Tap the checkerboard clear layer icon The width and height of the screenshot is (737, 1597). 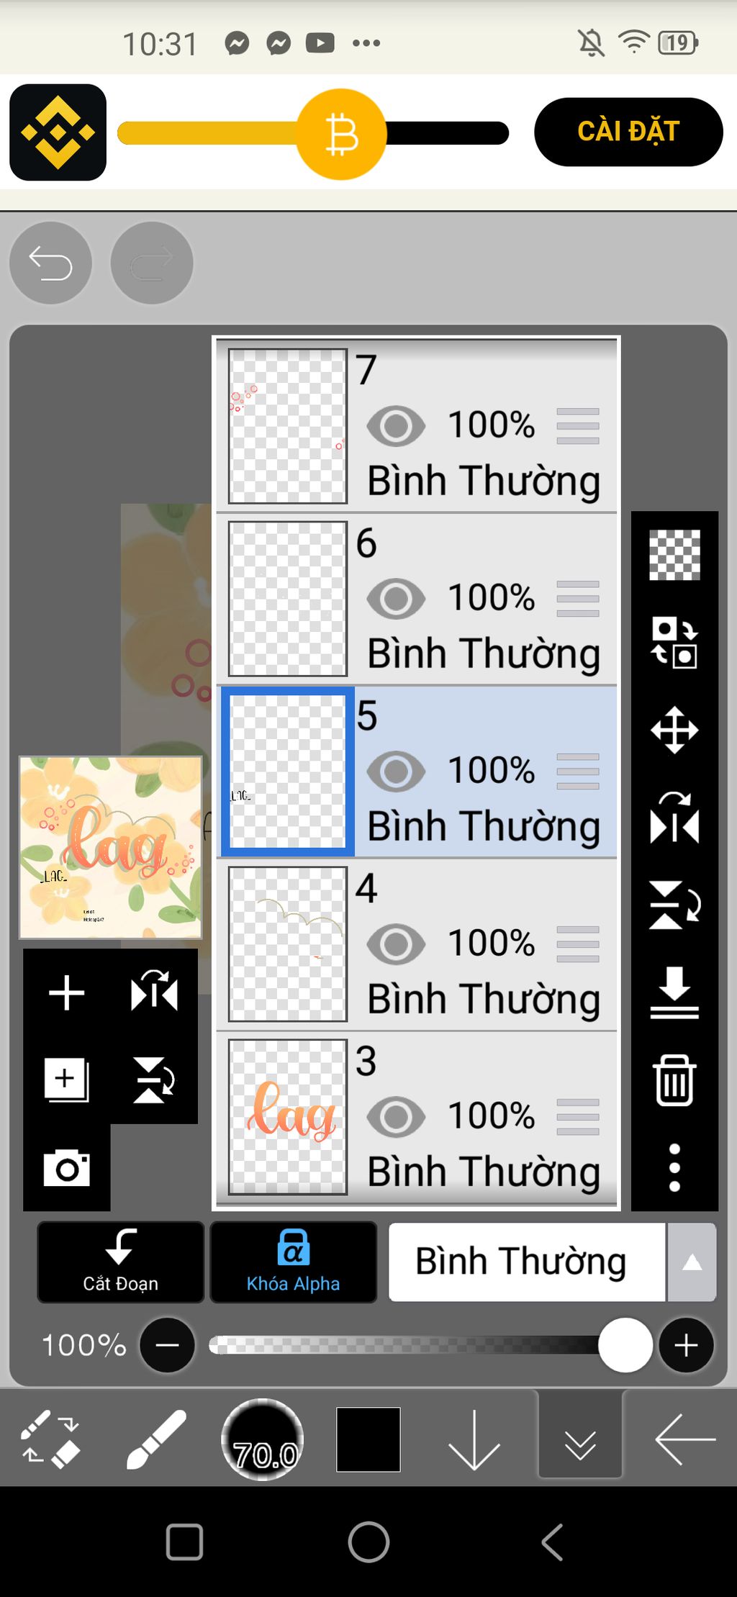[x=674, y=555]
